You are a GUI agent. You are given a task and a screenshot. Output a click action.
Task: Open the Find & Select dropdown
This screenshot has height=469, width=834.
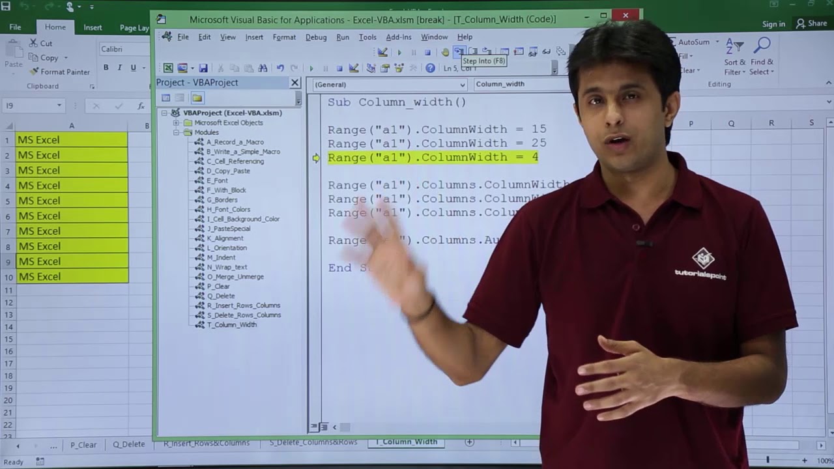point(762,57)
